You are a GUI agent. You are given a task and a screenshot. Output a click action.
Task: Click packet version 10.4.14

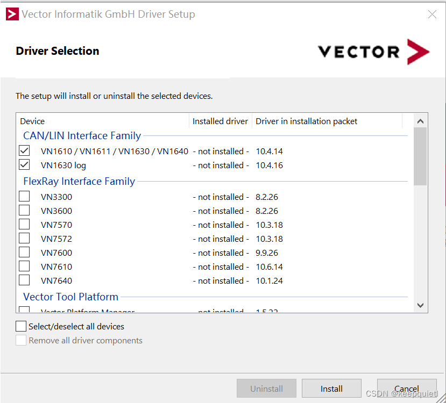[269, 152]
